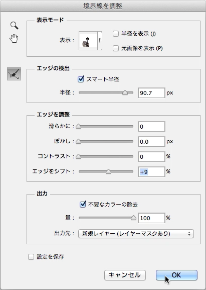
Task: Click the エッジをシフト field showing +9
Action: point(151,172)
